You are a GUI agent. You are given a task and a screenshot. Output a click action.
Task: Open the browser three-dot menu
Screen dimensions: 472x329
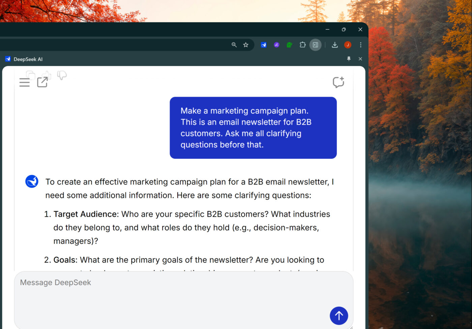point(360,45)
